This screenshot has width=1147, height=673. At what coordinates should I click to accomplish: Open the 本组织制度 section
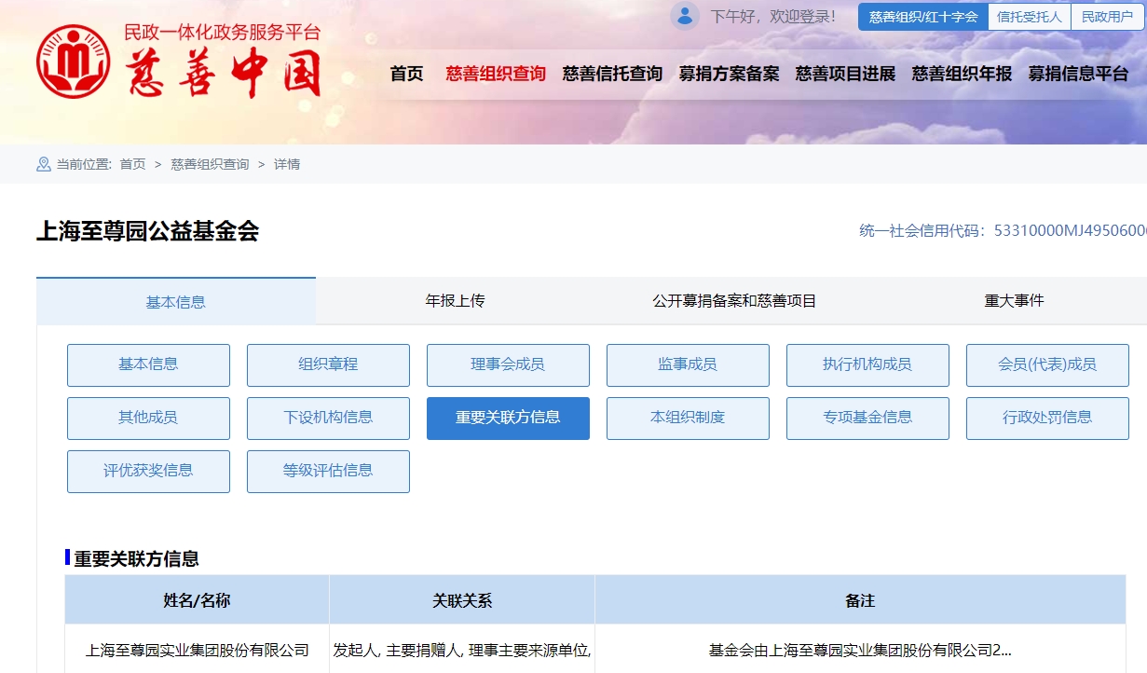[x=688, y=418]
